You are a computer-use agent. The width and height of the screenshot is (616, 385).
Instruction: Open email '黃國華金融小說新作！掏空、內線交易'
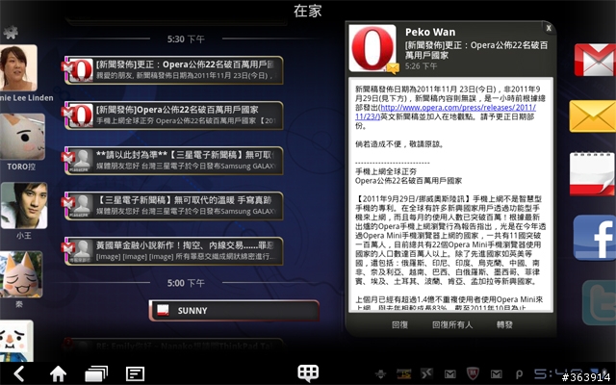click(173, 251)
